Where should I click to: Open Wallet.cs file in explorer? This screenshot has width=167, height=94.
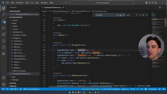(17, 68)
